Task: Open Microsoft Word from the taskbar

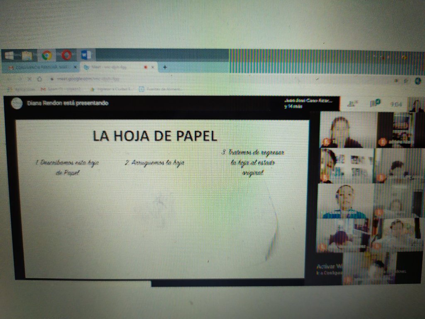Action: (86, 55)
